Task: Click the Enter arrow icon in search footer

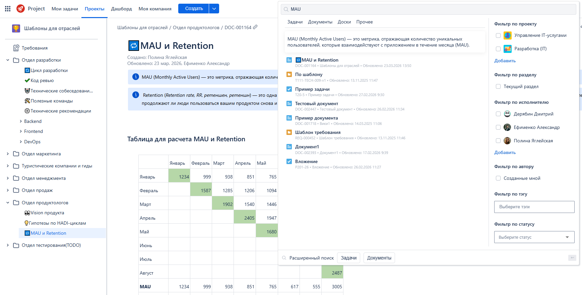Action: 572,258
